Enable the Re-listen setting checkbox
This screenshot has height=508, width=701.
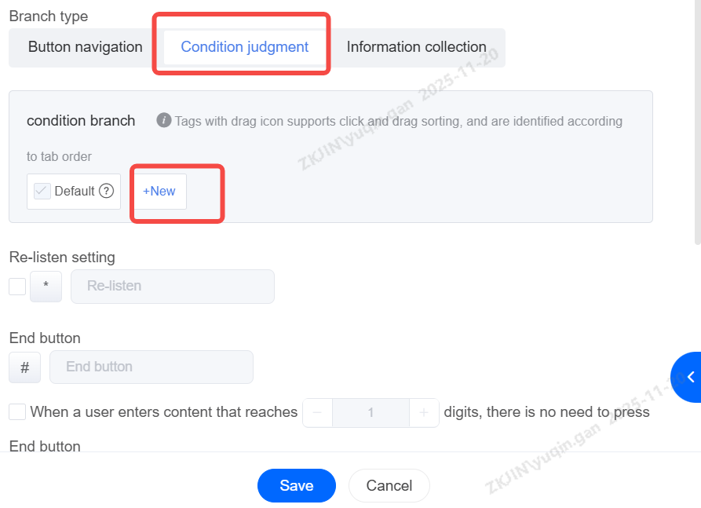pos(17,287)
